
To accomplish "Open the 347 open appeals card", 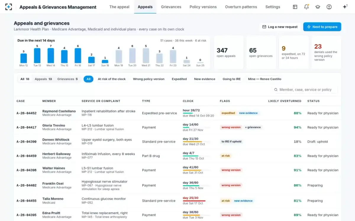I will (229, 52).
